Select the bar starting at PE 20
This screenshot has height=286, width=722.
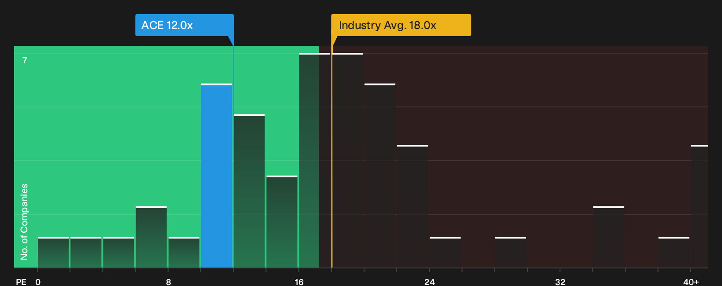click(380, 176)
